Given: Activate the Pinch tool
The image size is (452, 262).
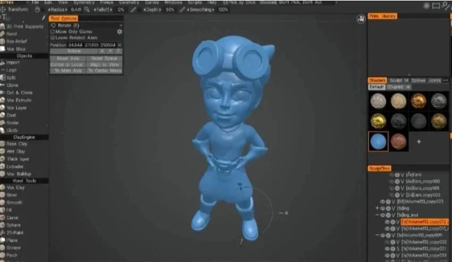Looking at the screenshot, I should [x=12, y=256].
